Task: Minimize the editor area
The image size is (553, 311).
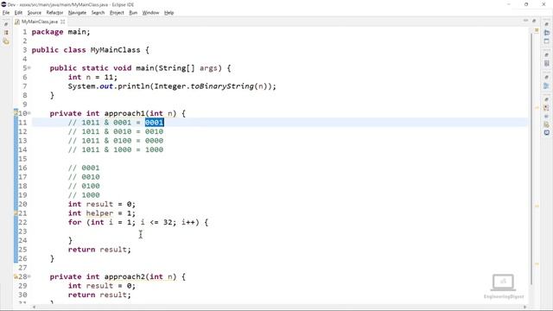Action: pos(525,21)
